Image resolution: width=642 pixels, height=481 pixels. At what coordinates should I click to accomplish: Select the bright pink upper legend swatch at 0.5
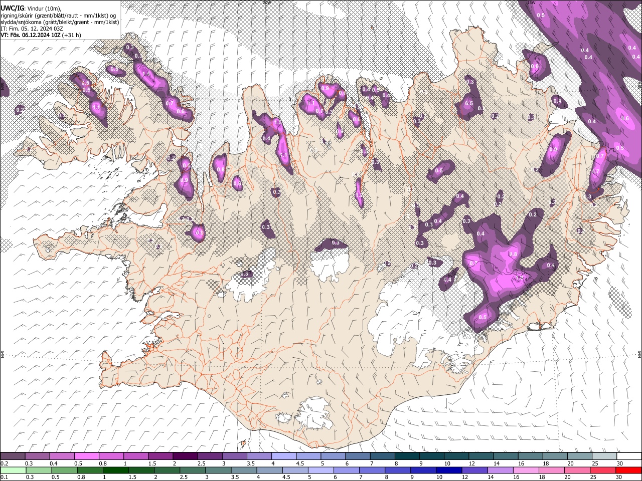coord(87,456)
